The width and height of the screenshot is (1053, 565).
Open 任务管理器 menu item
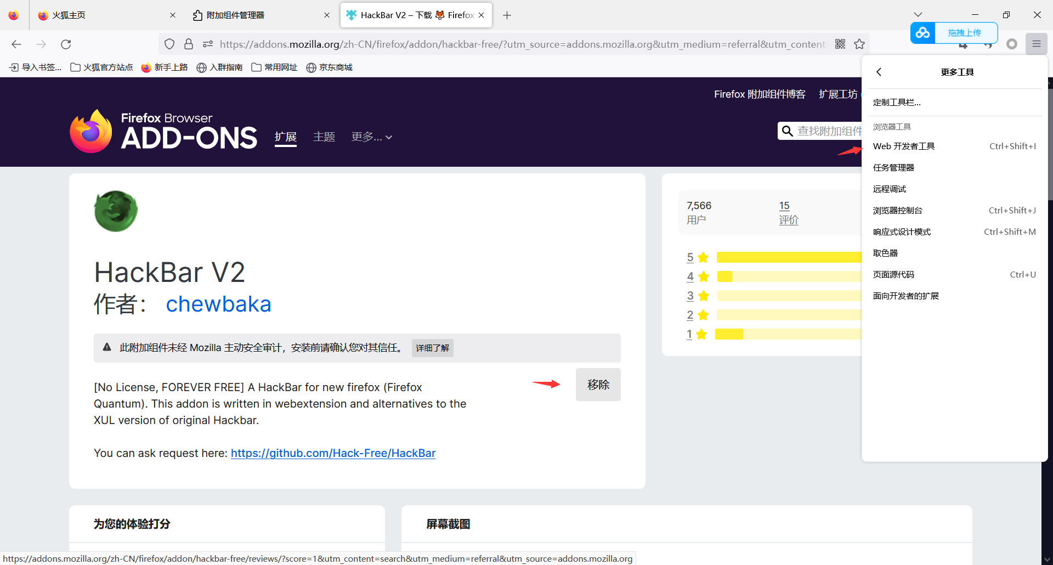(954, 168)
